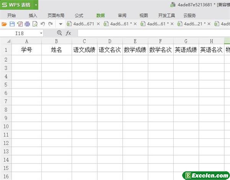Screen dimensions: 230x180
Task: Click cell containing 英语成绩
Action: pyautogui.click(x=186, y=50)
